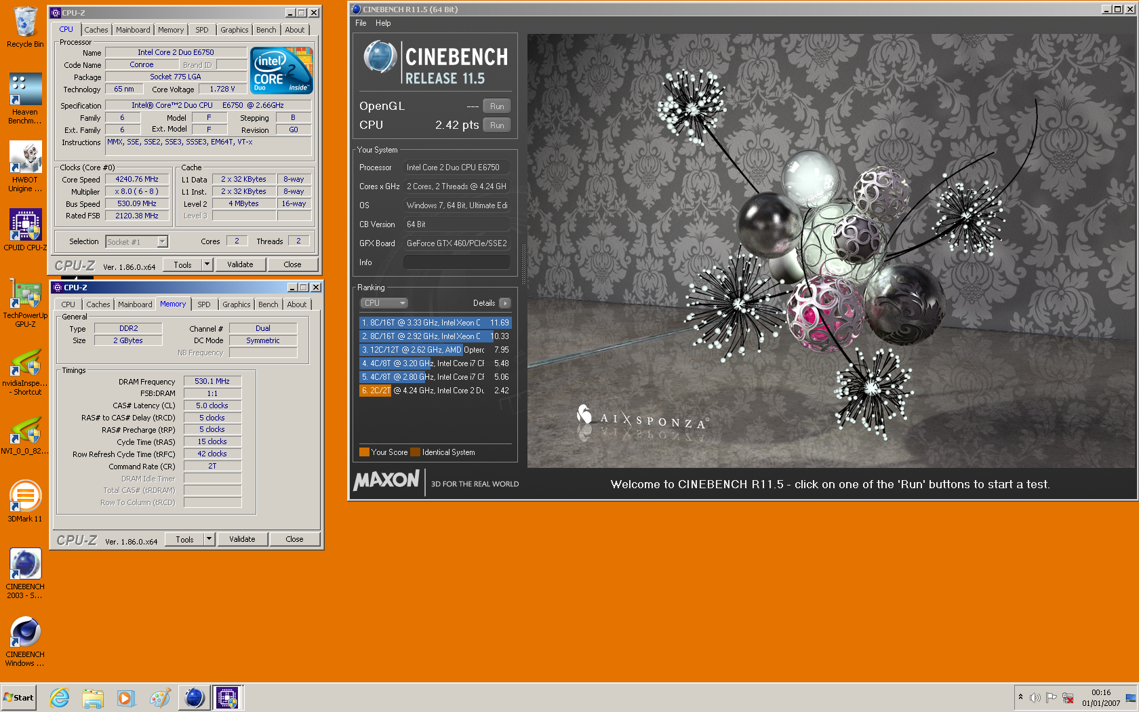Open Graphics tab in top CPU-Z window
The width and height of the screenshot is (1139, 712).
pos(235,30)
